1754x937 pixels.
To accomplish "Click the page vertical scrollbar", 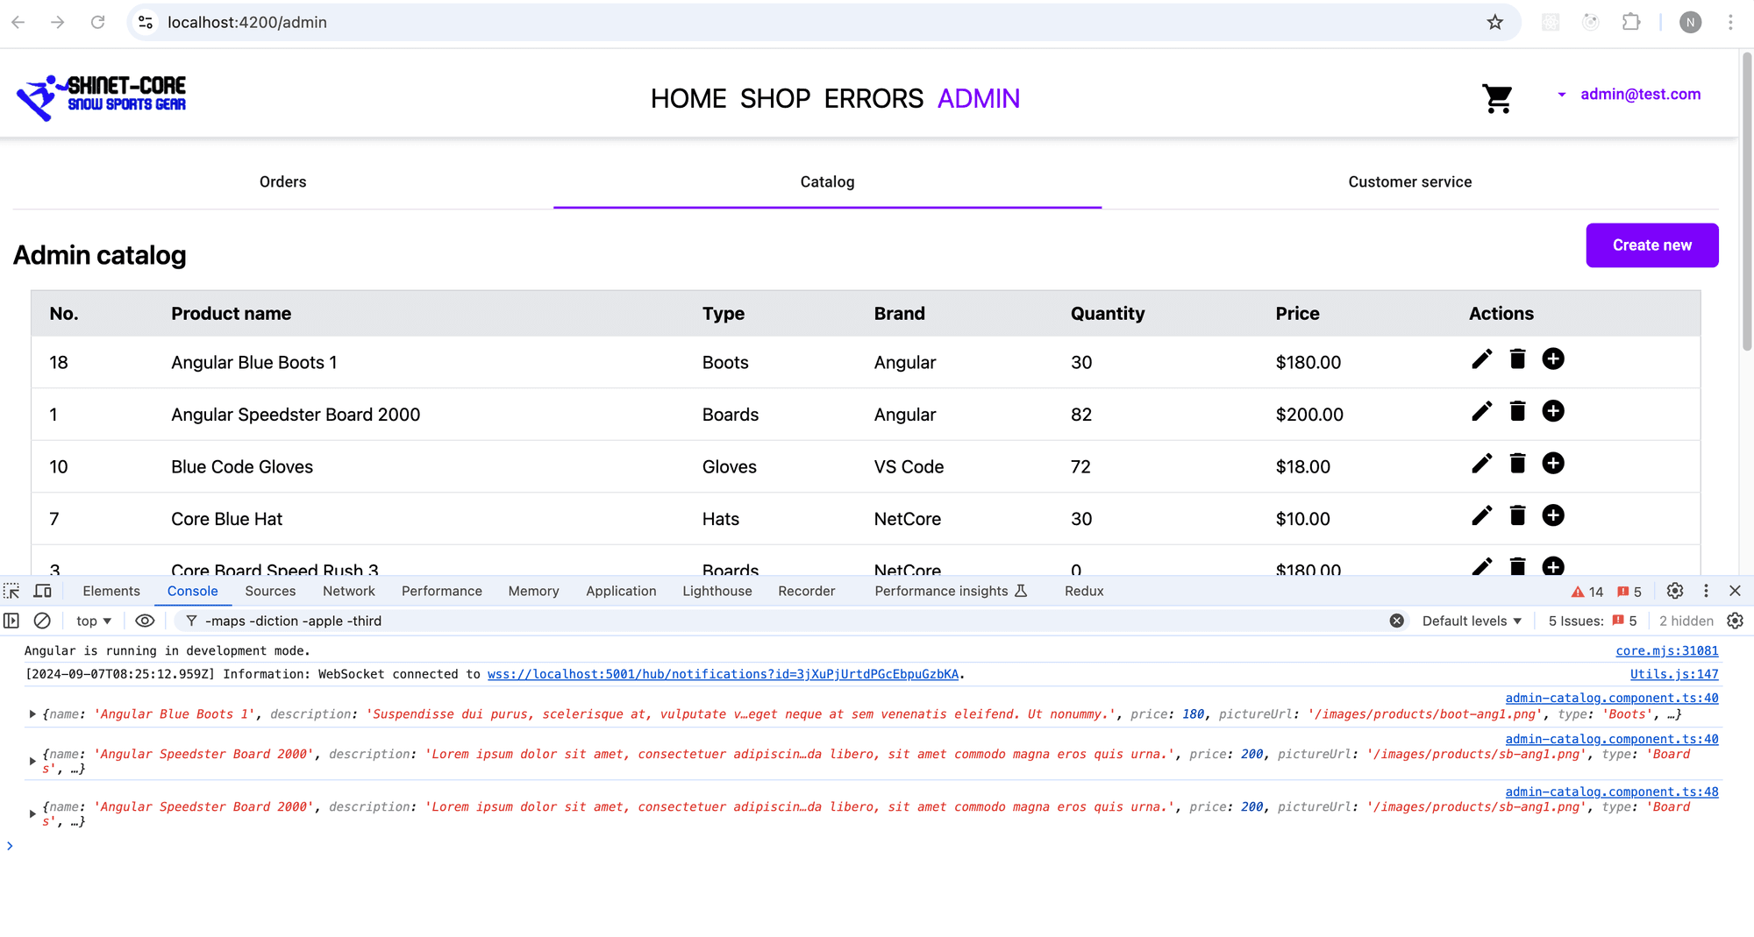I will coord(1746,202).
